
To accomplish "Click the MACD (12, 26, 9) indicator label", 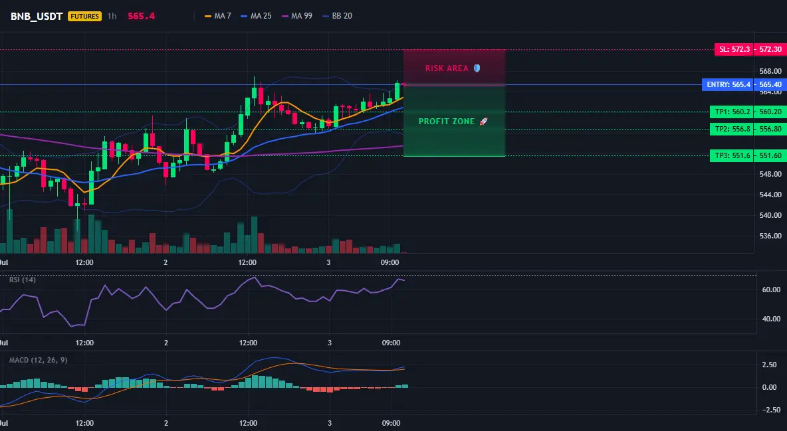I will 38,360.
